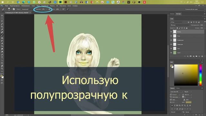Click the brush opacity value field

[x=44, y=9]
